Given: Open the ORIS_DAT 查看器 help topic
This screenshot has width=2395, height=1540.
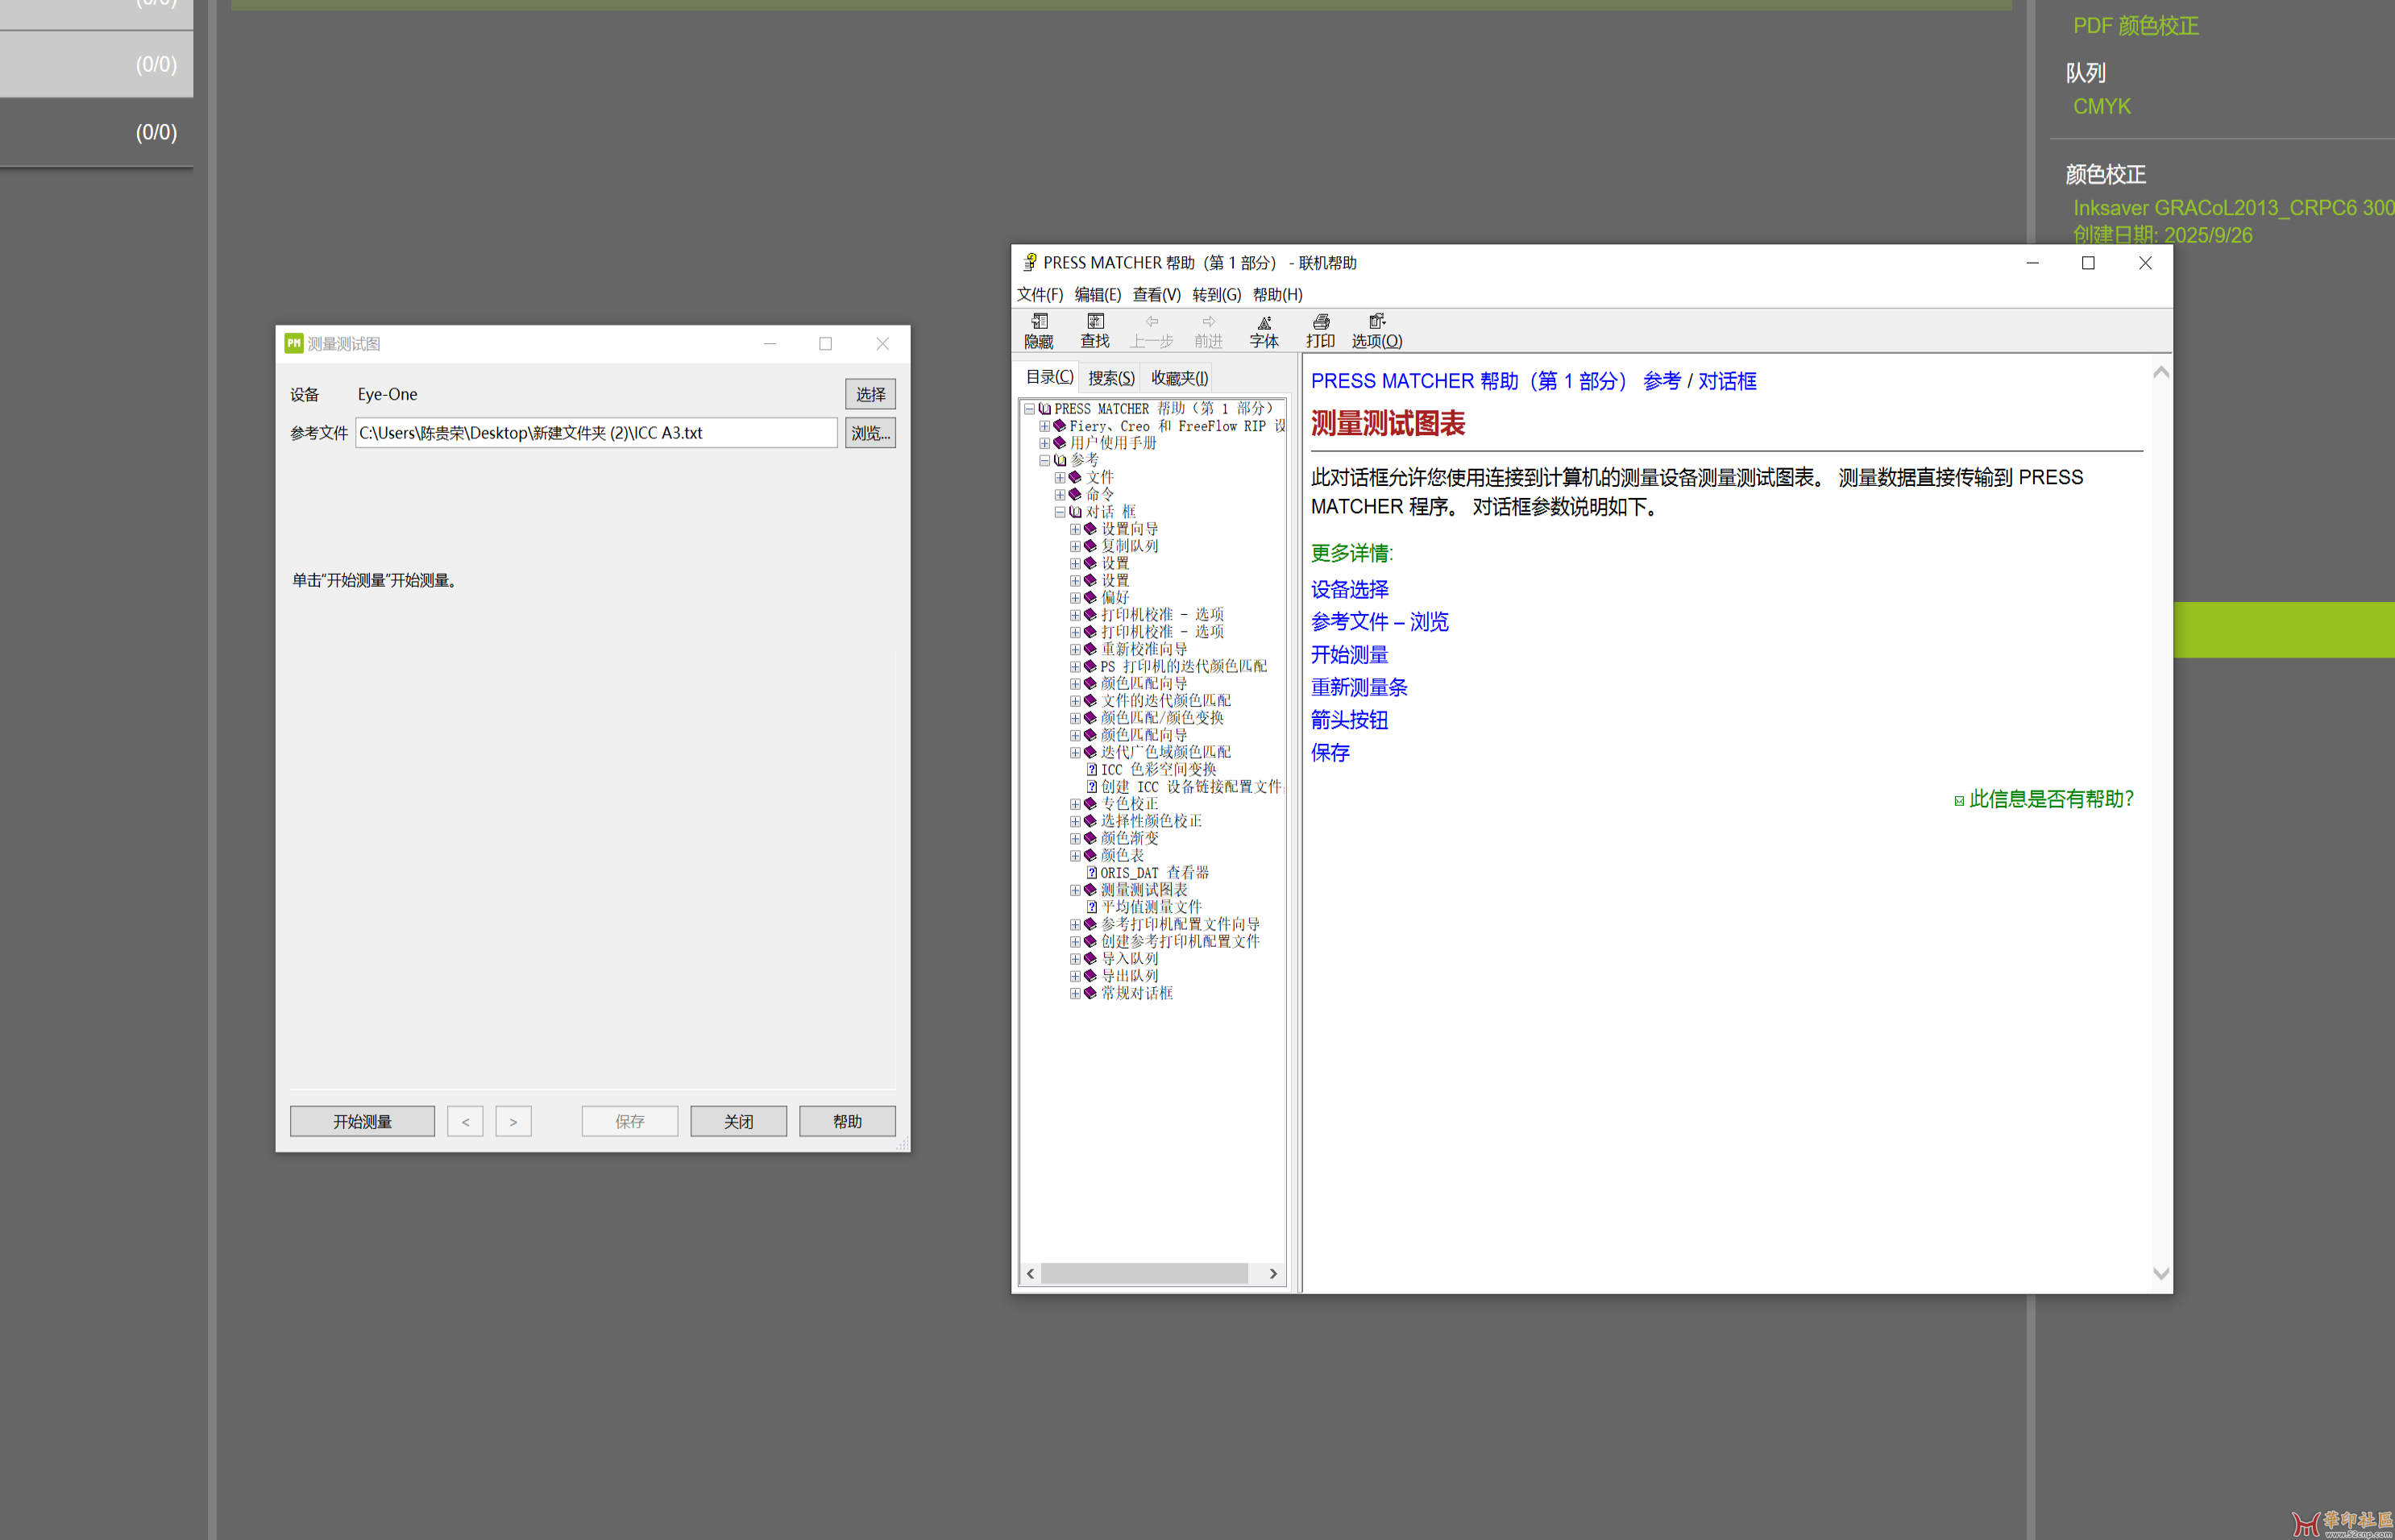Looking at the screenshot, I should (x=1154, y=873).
